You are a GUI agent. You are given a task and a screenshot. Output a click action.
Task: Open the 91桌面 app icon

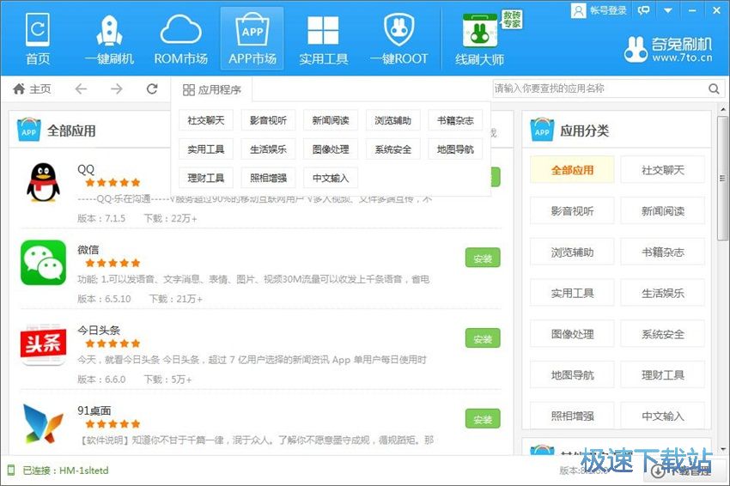(43, 423)
